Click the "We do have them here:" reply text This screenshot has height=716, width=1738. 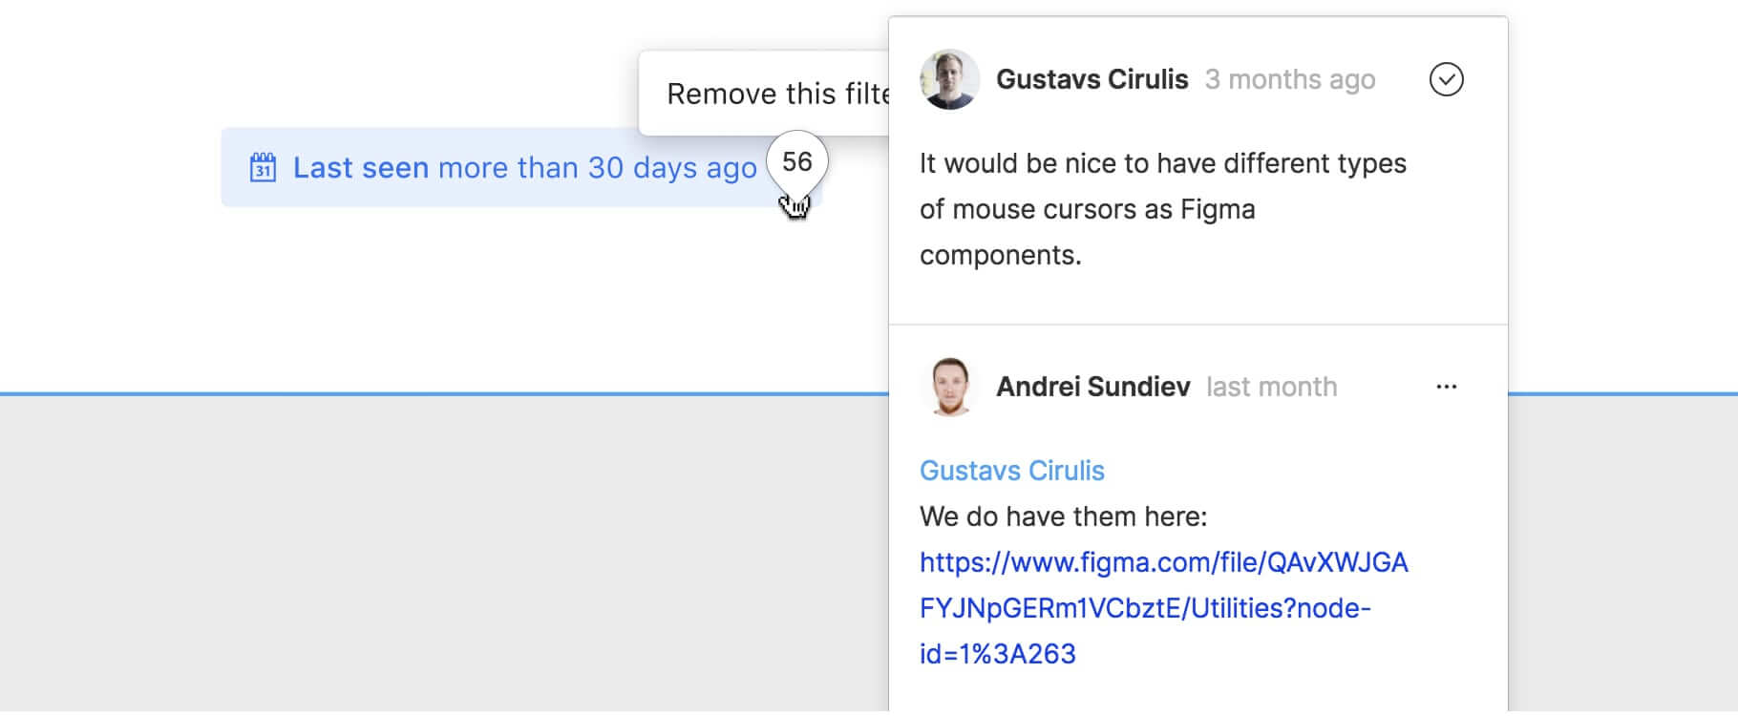point(1063,516)
